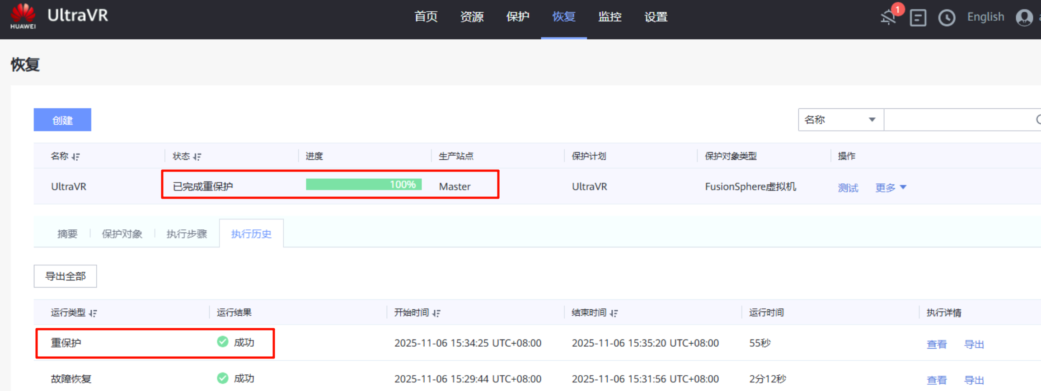Click the 创建 button
The image size is (1041, 391).
(62, 120)
